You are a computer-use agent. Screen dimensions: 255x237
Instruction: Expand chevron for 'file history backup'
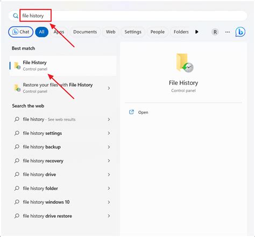[109, 147]
